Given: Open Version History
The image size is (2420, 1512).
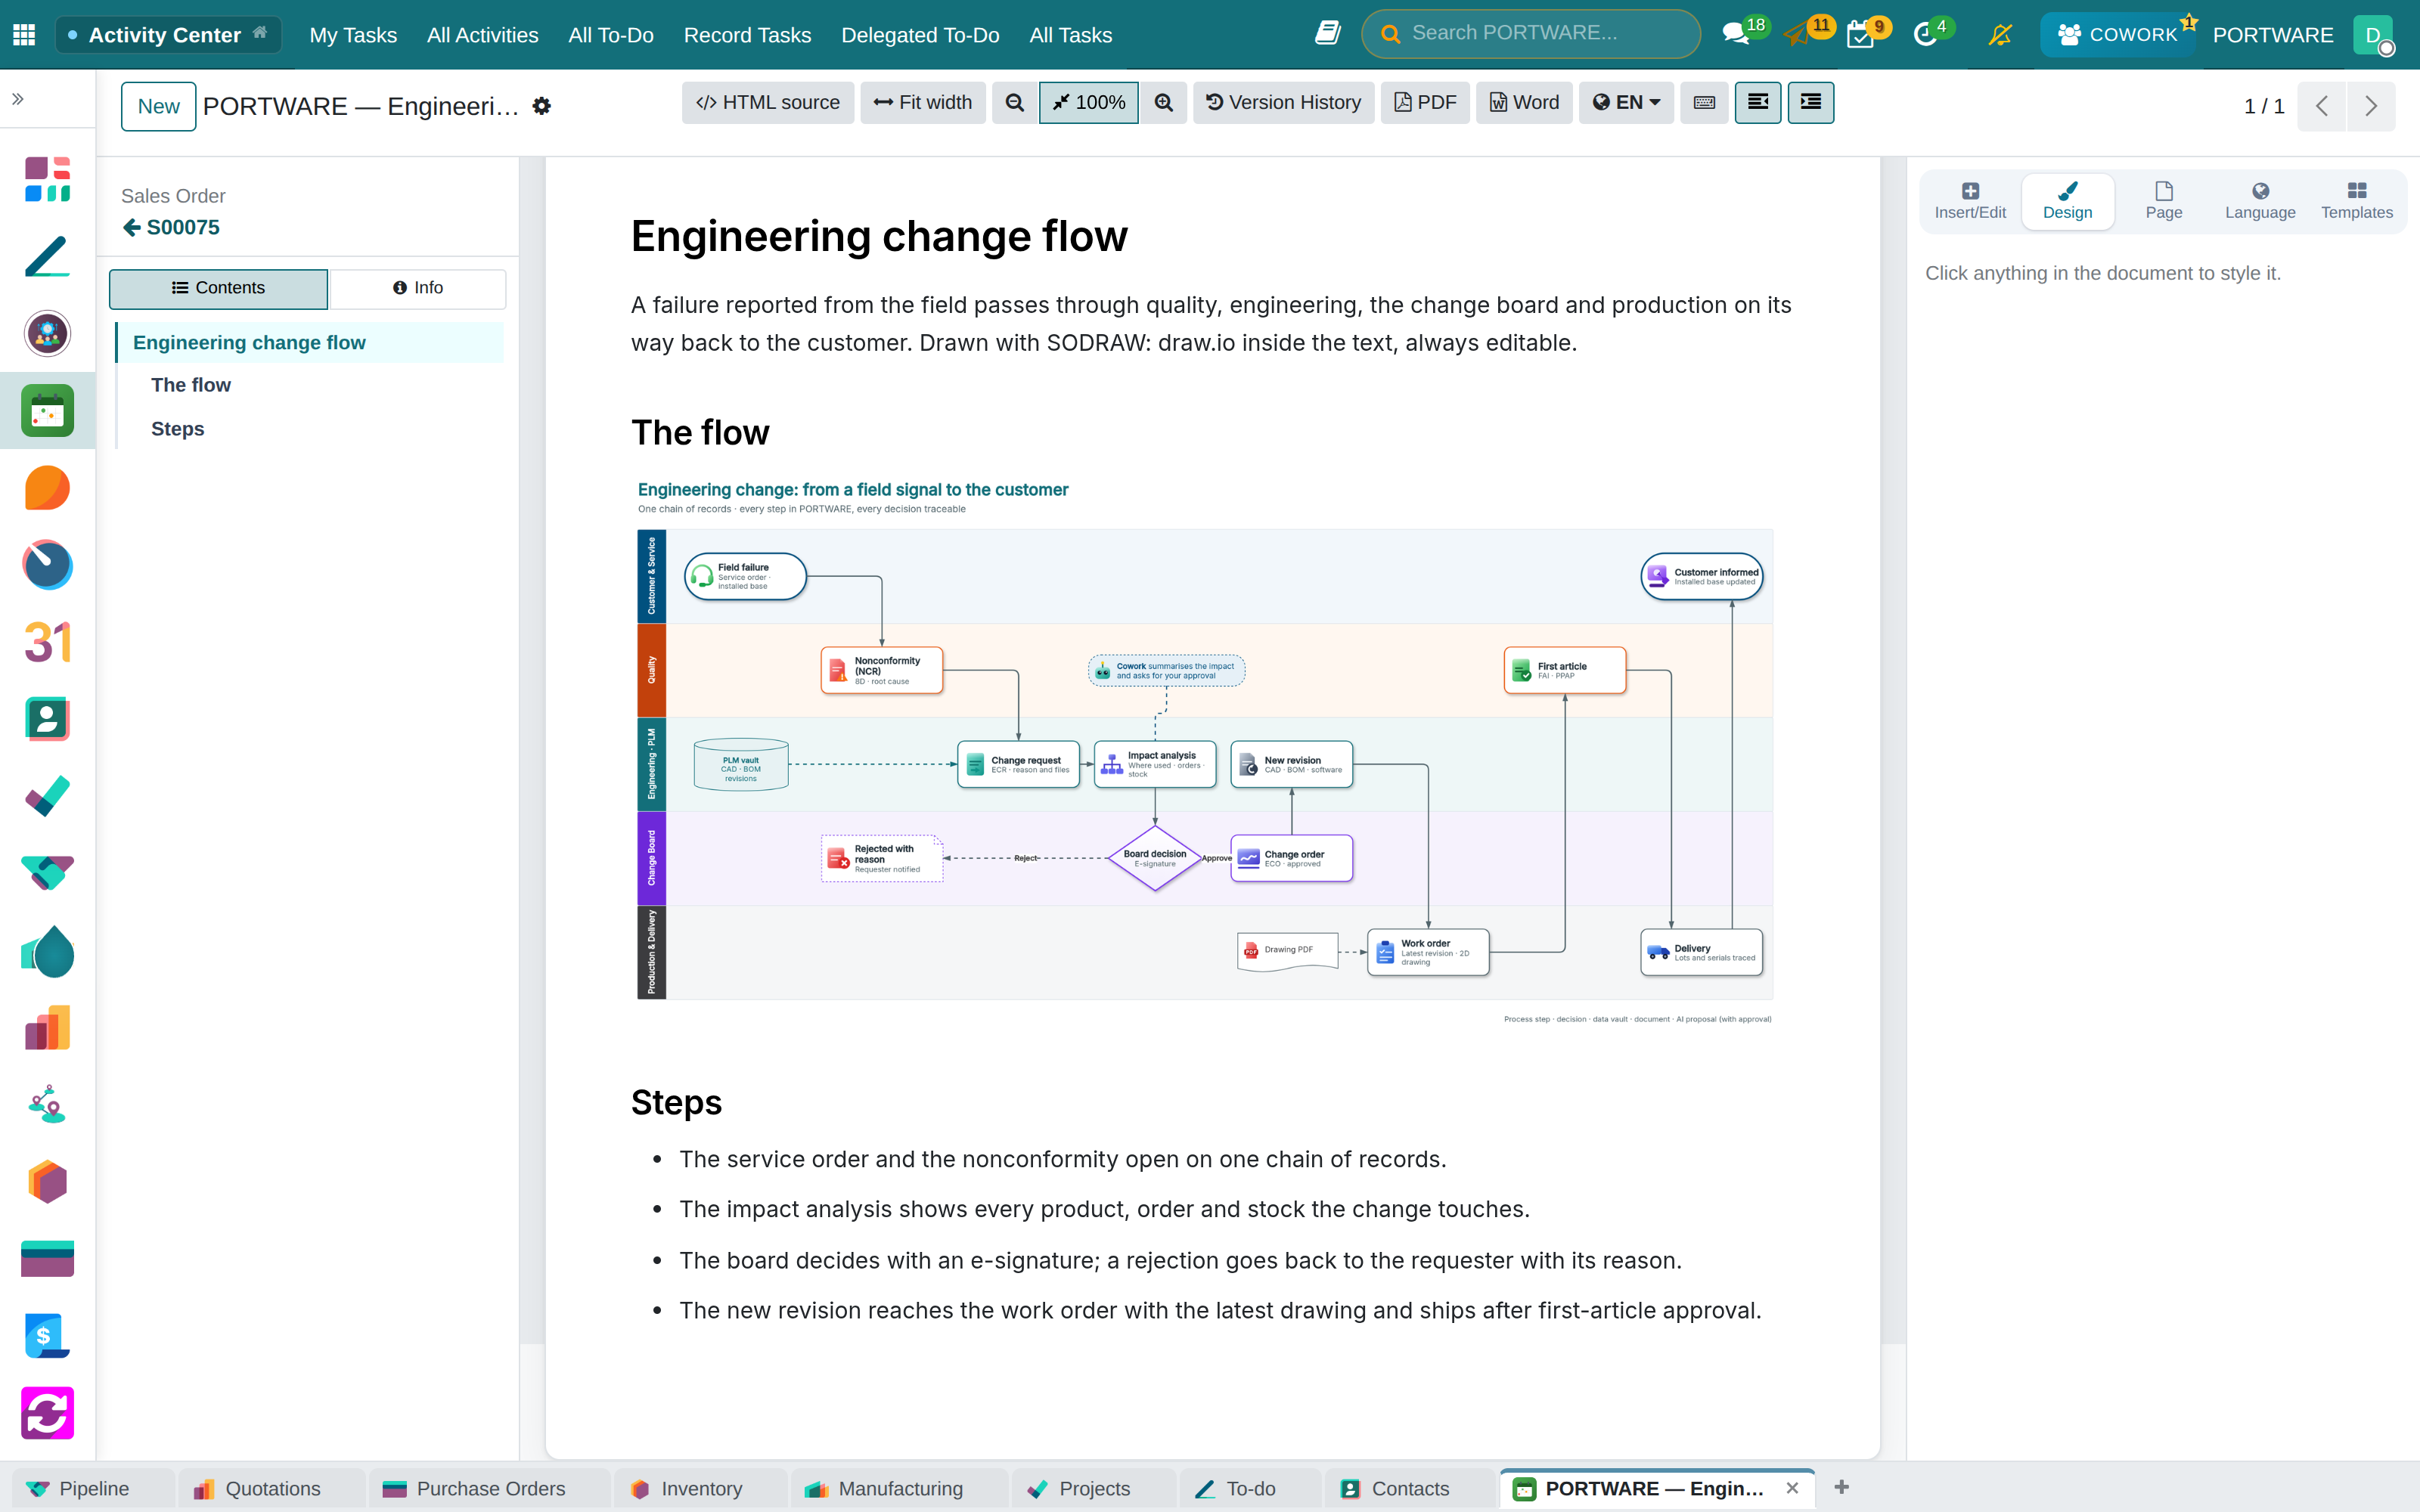Looking at the screenshot, I should [1284, 103].
